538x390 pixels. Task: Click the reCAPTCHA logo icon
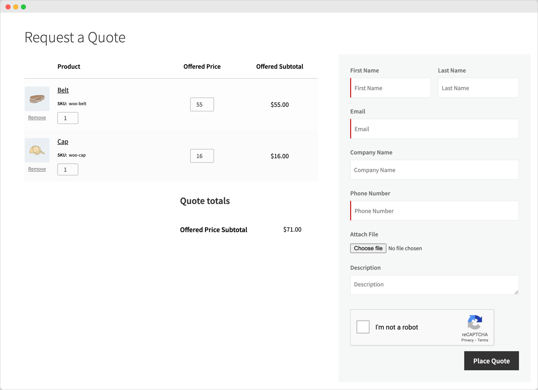(x=475, y=324)
